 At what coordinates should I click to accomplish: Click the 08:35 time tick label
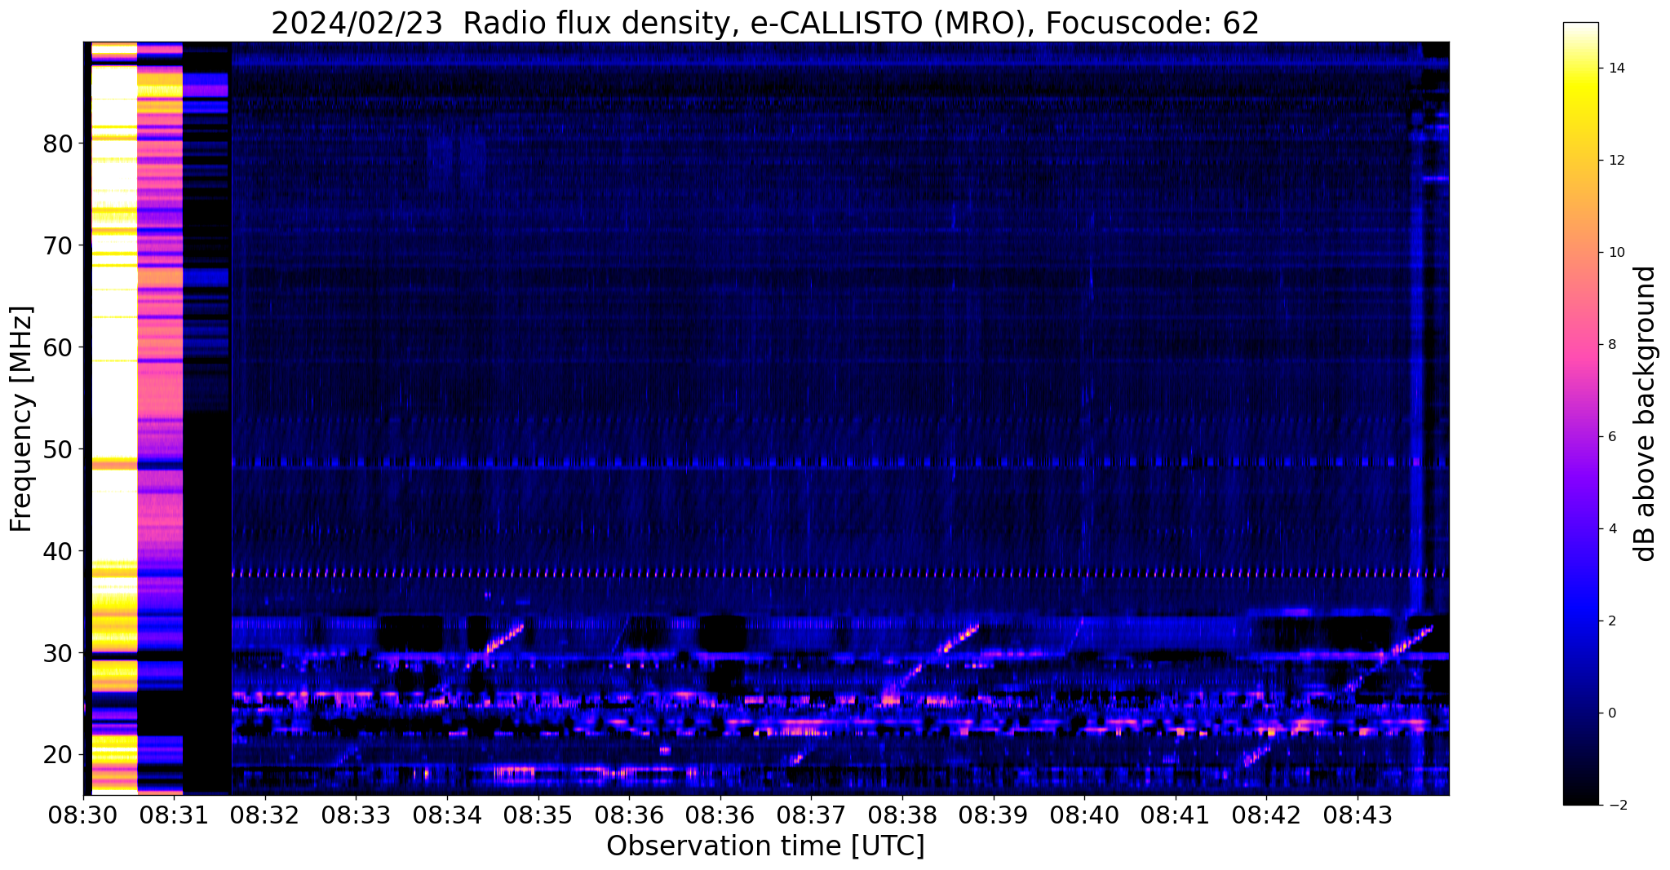[x=538, y=815]
